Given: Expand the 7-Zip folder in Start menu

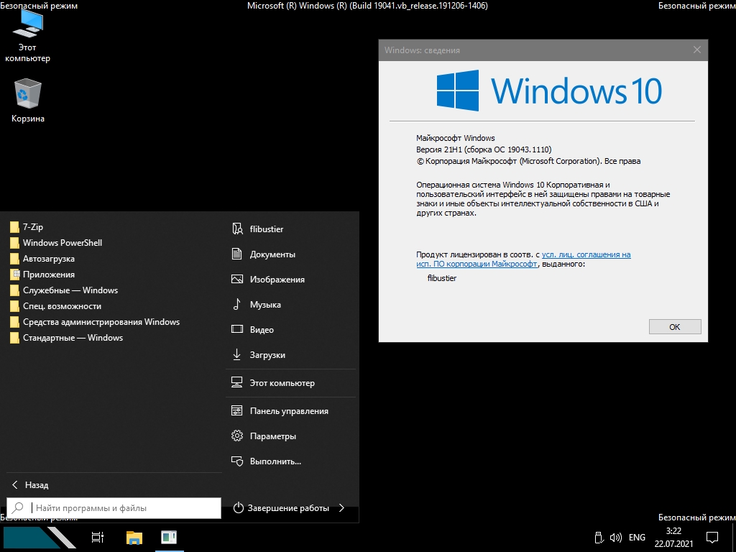Looking at the screenshot, I should pos(33,227).
